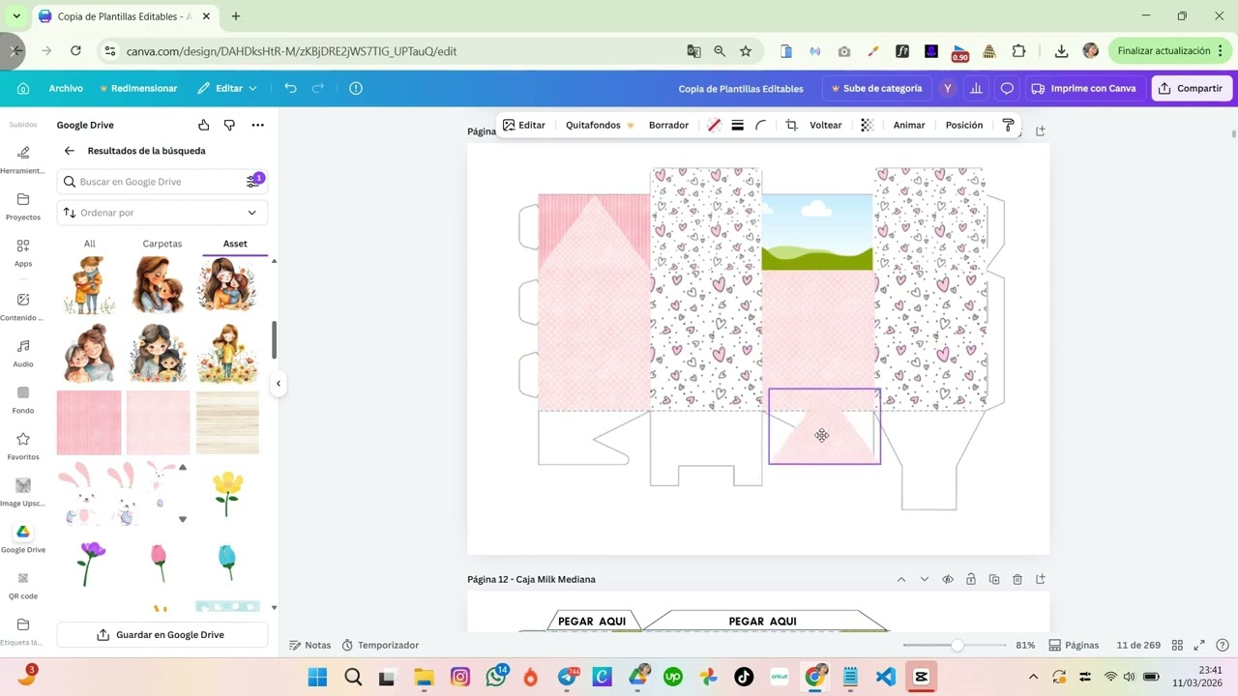
Task: Toggle the lock on page 12
Action: click(x=971, y=579)
